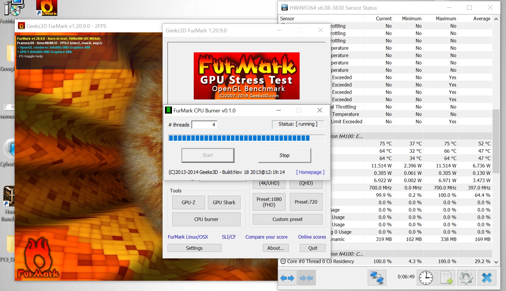Click the HWiNFO scrollbar up arrow
Image resolution: width=506 pixels, height=291 pixels.
(x=496, y=19)
